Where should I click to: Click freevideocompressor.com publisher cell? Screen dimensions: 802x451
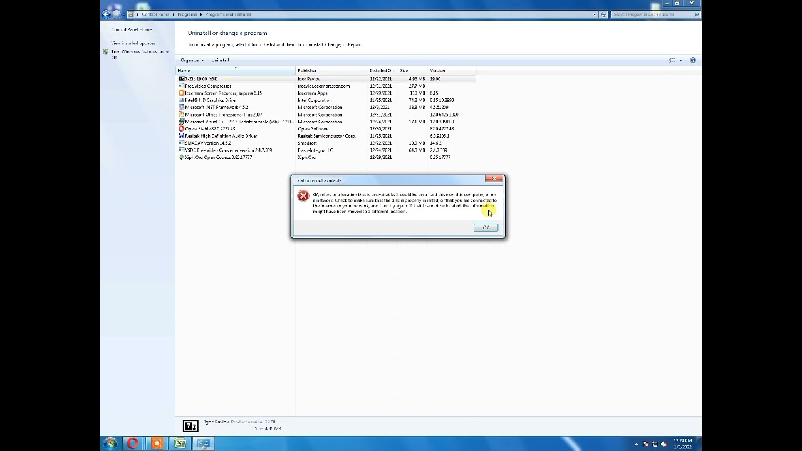click(x=324, y=86)
